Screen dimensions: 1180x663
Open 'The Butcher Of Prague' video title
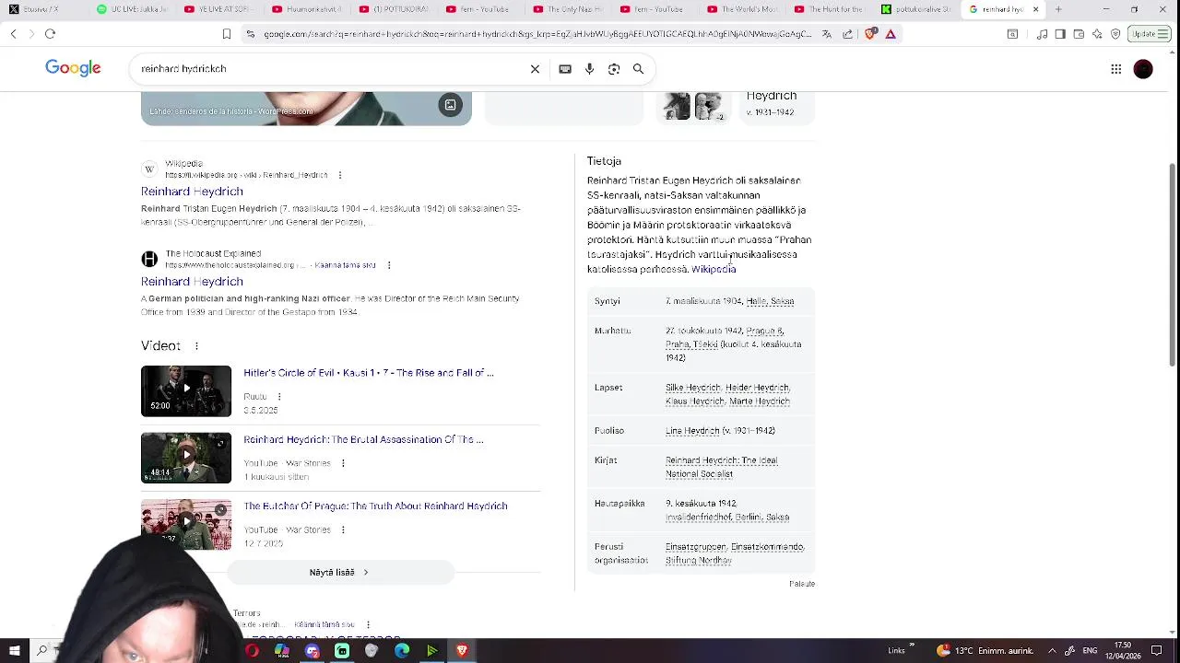(x=375, y=506)
